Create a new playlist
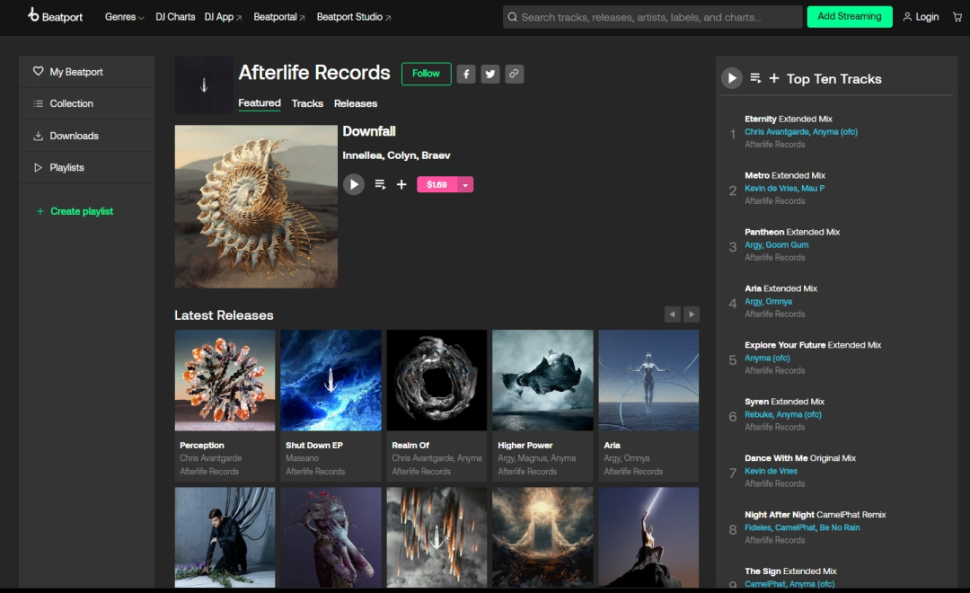970x593 pixels. (x=75, y=211)
